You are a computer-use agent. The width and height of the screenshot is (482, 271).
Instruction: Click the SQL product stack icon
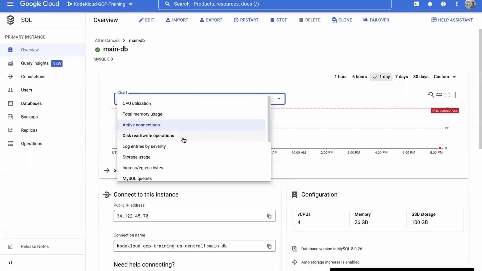(x=10, y=20)
